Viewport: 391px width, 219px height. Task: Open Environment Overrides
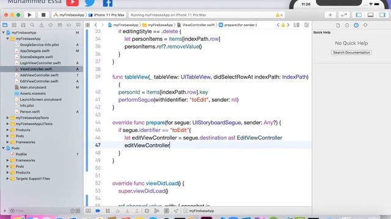coord(166,211)
